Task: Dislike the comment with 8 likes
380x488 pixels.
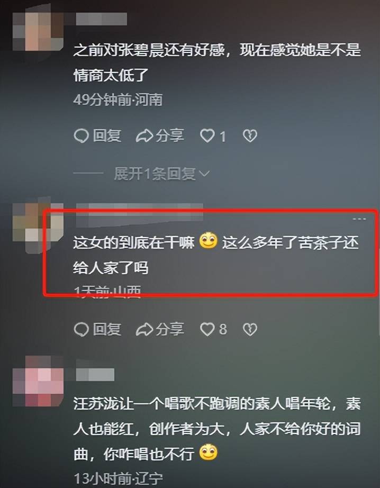Action: coord(250,330)
